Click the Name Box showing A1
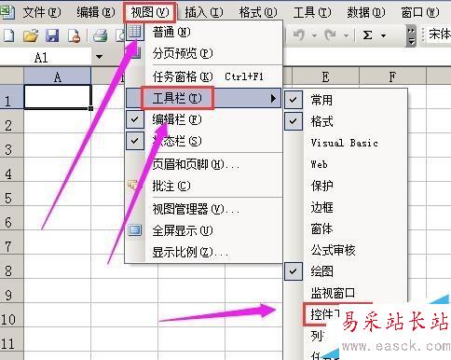 coord(47,57)
